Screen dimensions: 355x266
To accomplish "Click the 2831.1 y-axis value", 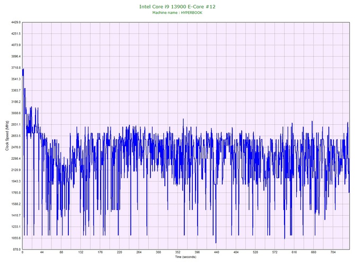I will tap(16, 124).
